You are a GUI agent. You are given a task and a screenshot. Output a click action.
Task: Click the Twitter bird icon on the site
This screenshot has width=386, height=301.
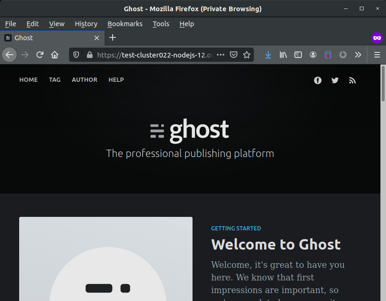(335, 80)
